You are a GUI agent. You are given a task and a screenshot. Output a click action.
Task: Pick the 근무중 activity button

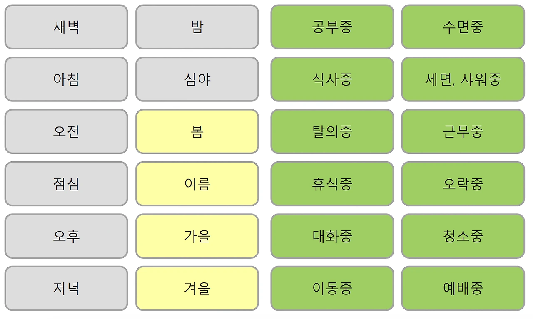click(463, 131)
